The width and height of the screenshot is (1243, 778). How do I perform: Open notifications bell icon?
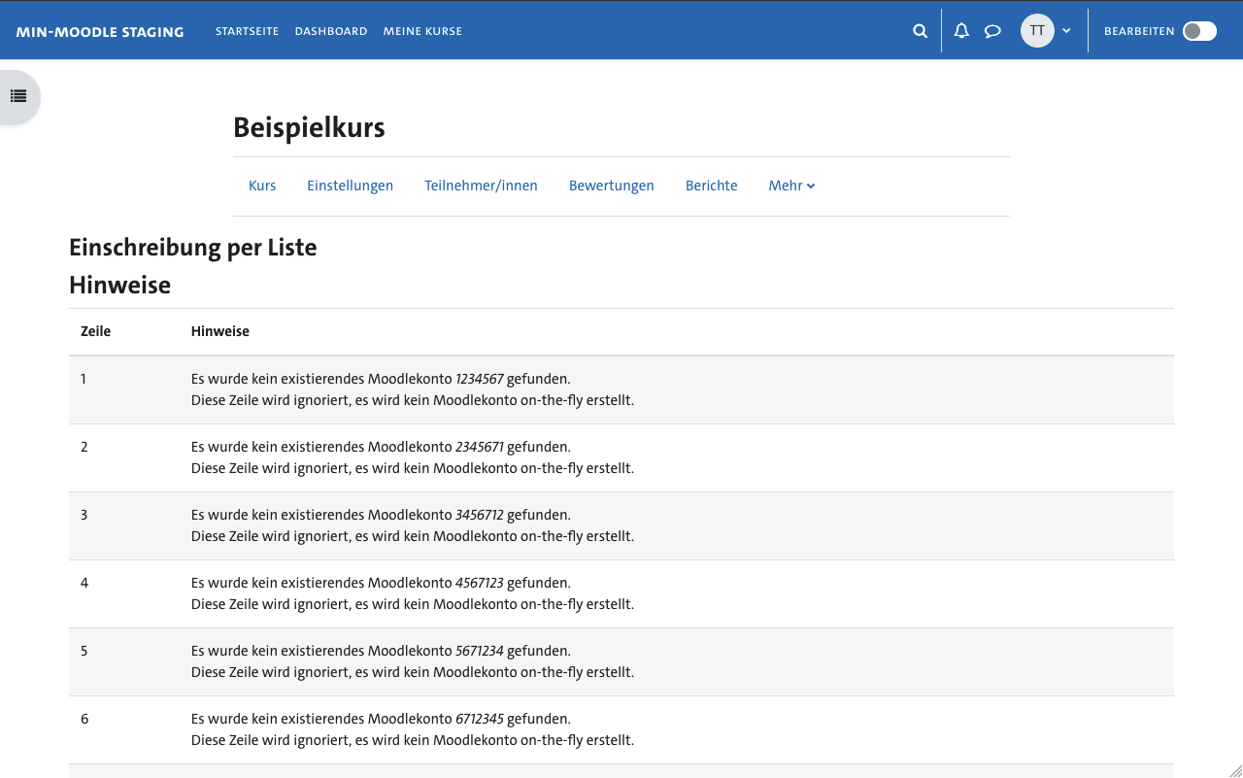(961, 31)
